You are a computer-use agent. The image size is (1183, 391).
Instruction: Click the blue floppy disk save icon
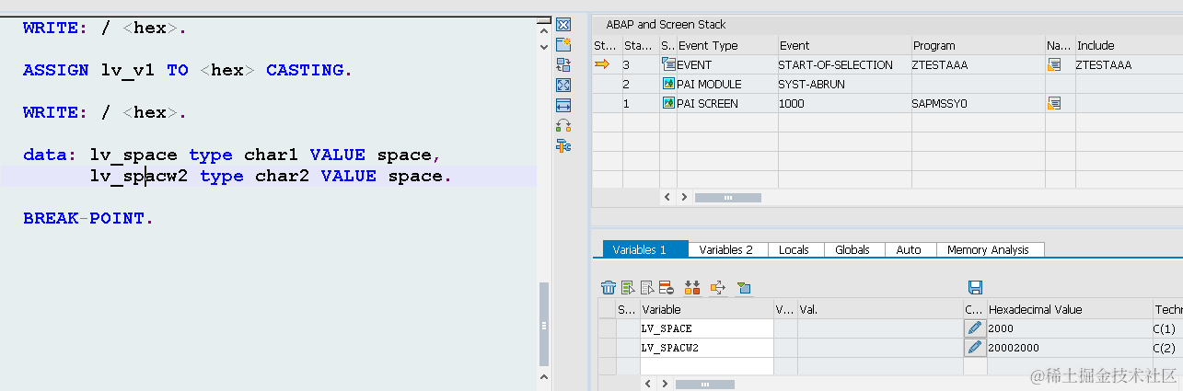[976, 287]
